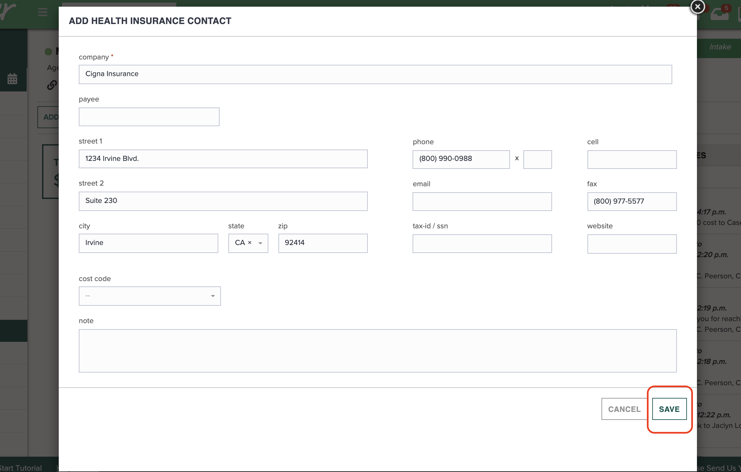The height and width of the screenshot is (472, 741).
Task: Edit the zip field 92414
Action: click(x=323, y=243)
